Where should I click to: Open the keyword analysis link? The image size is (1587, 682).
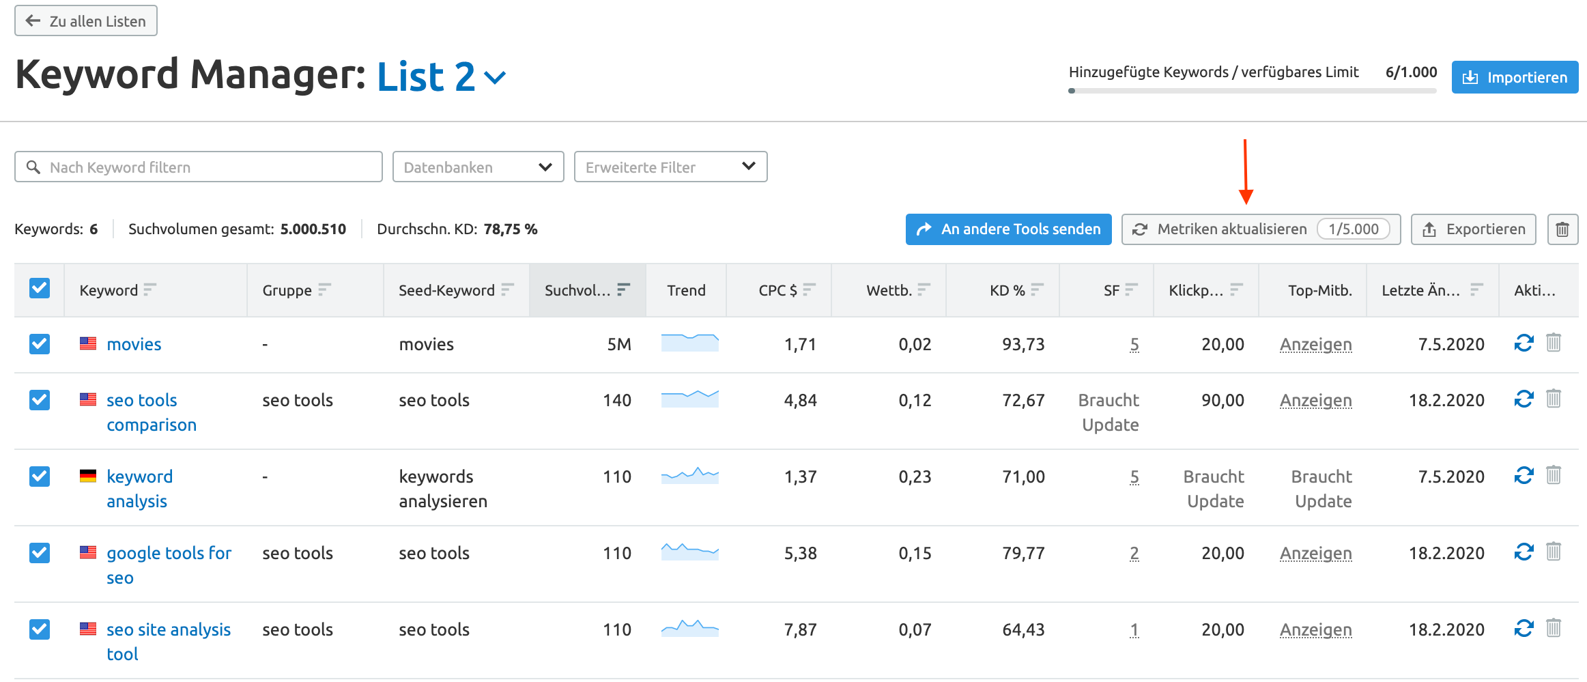point(140,489)
